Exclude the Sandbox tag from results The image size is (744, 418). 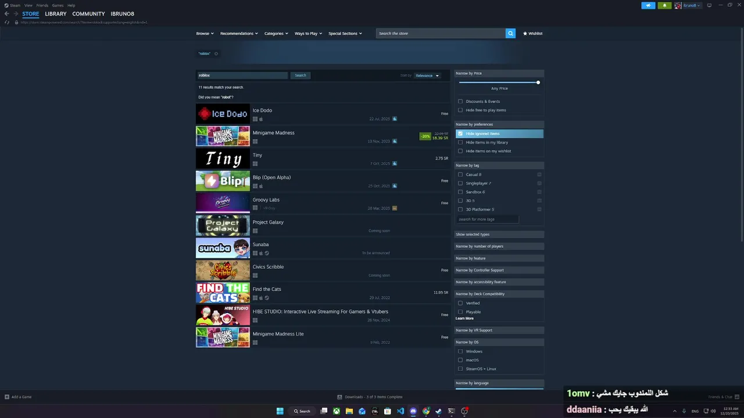(539, 192)
